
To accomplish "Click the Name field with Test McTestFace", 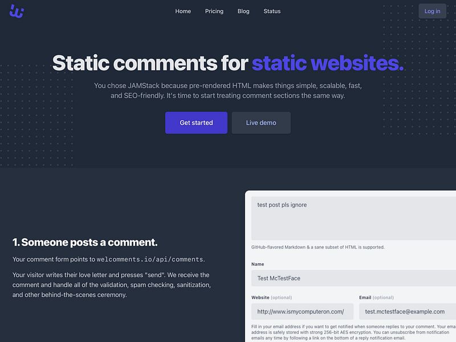I will (x=353, y=278).
